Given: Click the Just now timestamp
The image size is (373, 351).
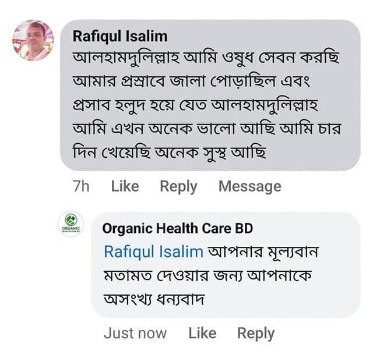Looking at the screenshot, I should tap(135, 333).
